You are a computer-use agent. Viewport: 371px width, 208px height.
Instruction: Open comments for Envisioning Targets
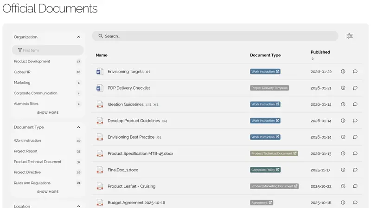click(355, 72)
